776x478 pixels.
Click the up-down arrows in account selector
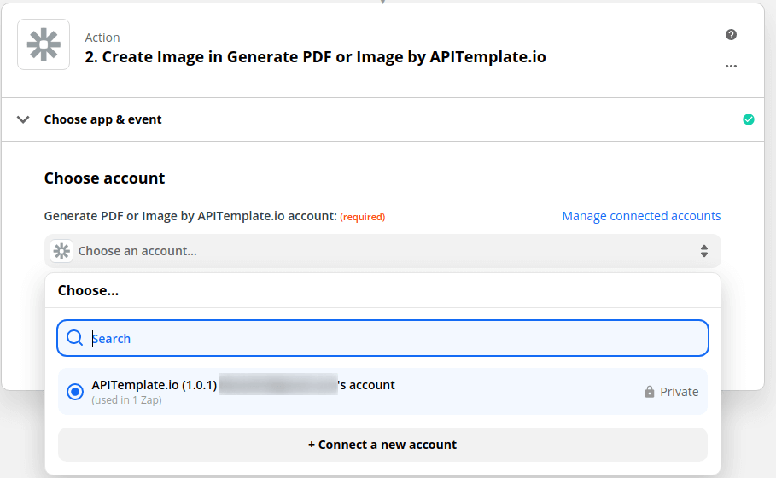coord(703,251)
